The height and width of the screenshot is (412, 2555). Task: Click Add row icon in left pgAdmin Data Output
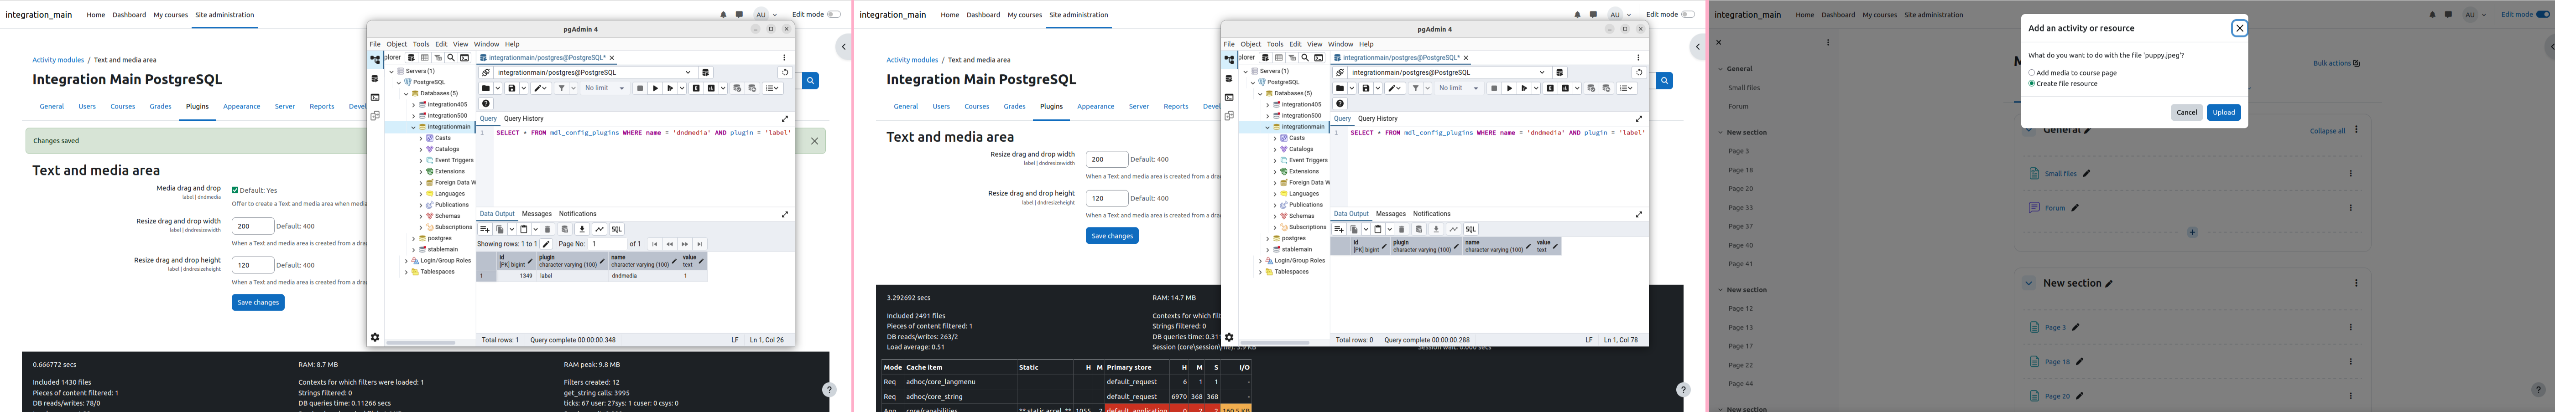(485, 229)
